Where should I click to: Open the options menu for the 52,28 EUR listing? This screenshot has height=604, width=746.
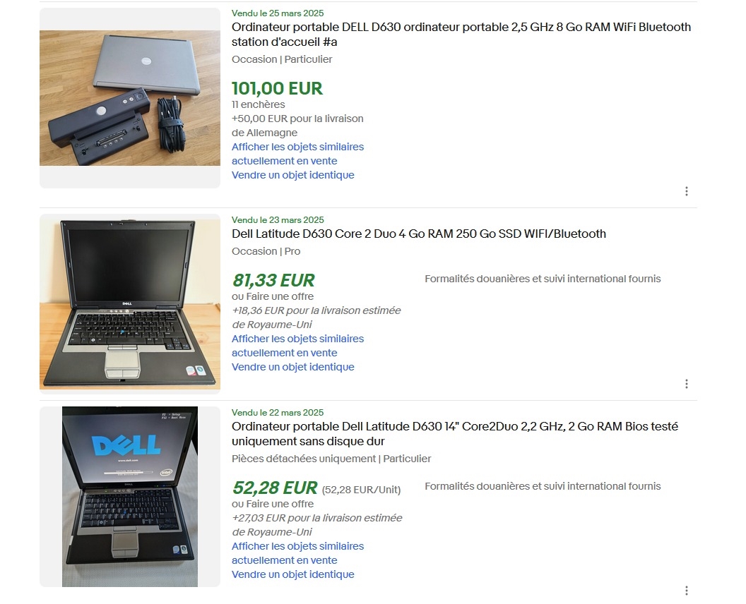pos(686,590)
